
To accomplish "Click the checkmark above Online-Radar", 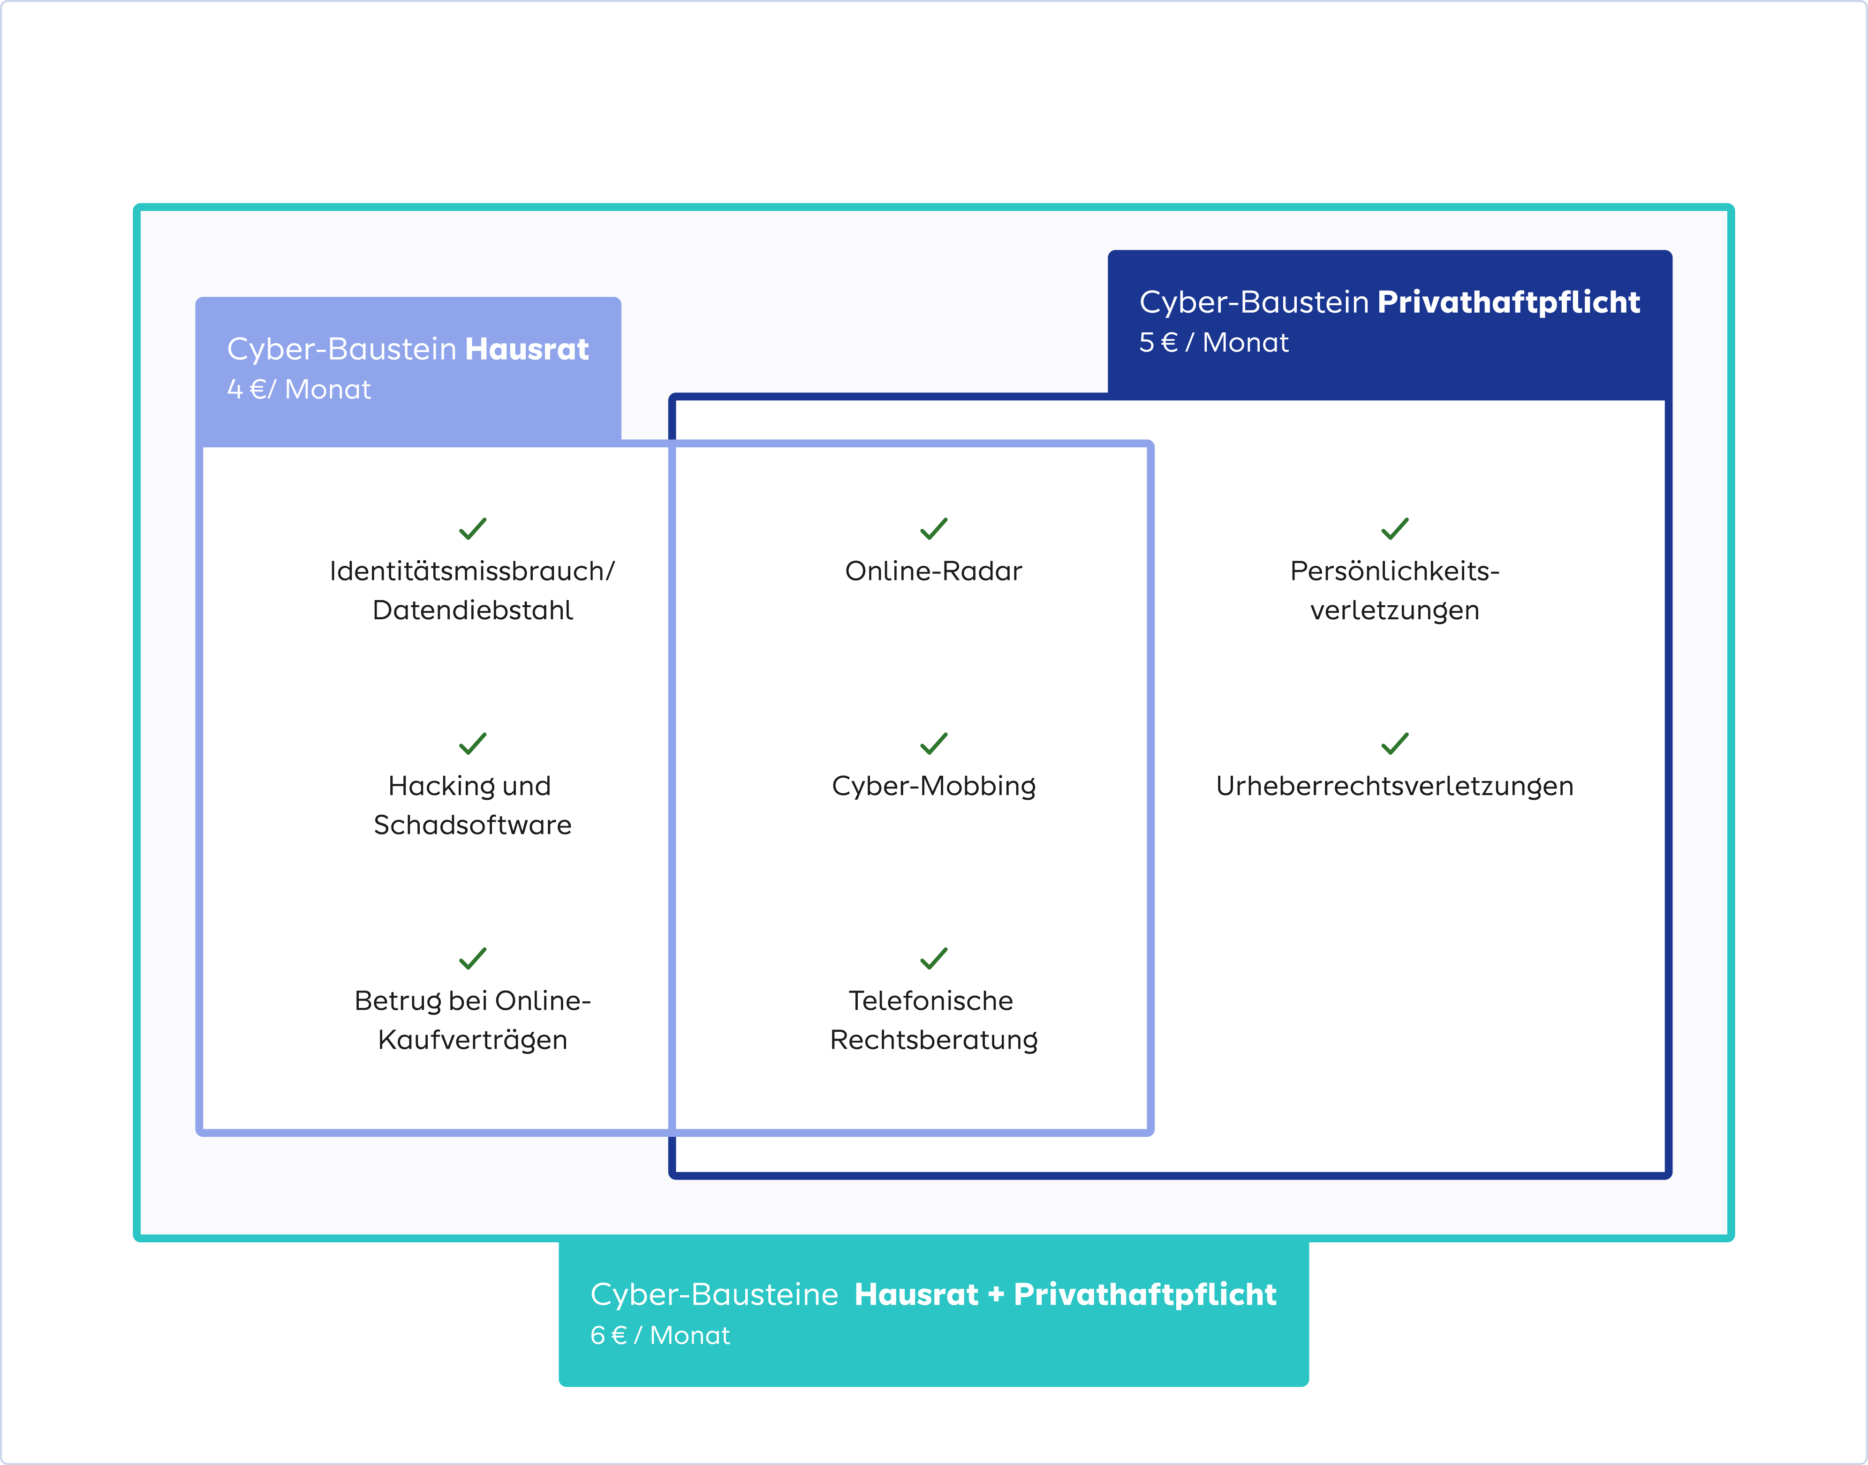I will pos(934,528).
